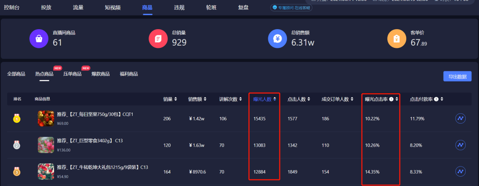
Task: Click the info icon next to 点击付款率
Action: point(436,99)
